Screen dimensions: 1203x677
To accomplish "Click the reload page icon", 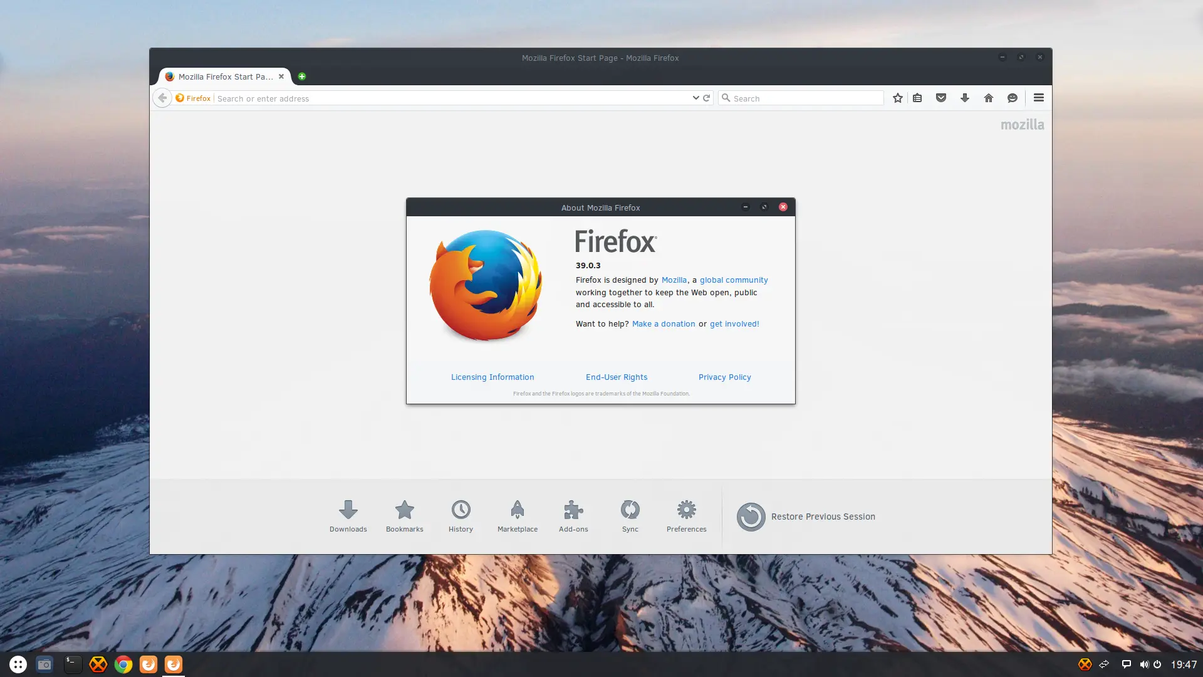I will [x=707, y=98].
